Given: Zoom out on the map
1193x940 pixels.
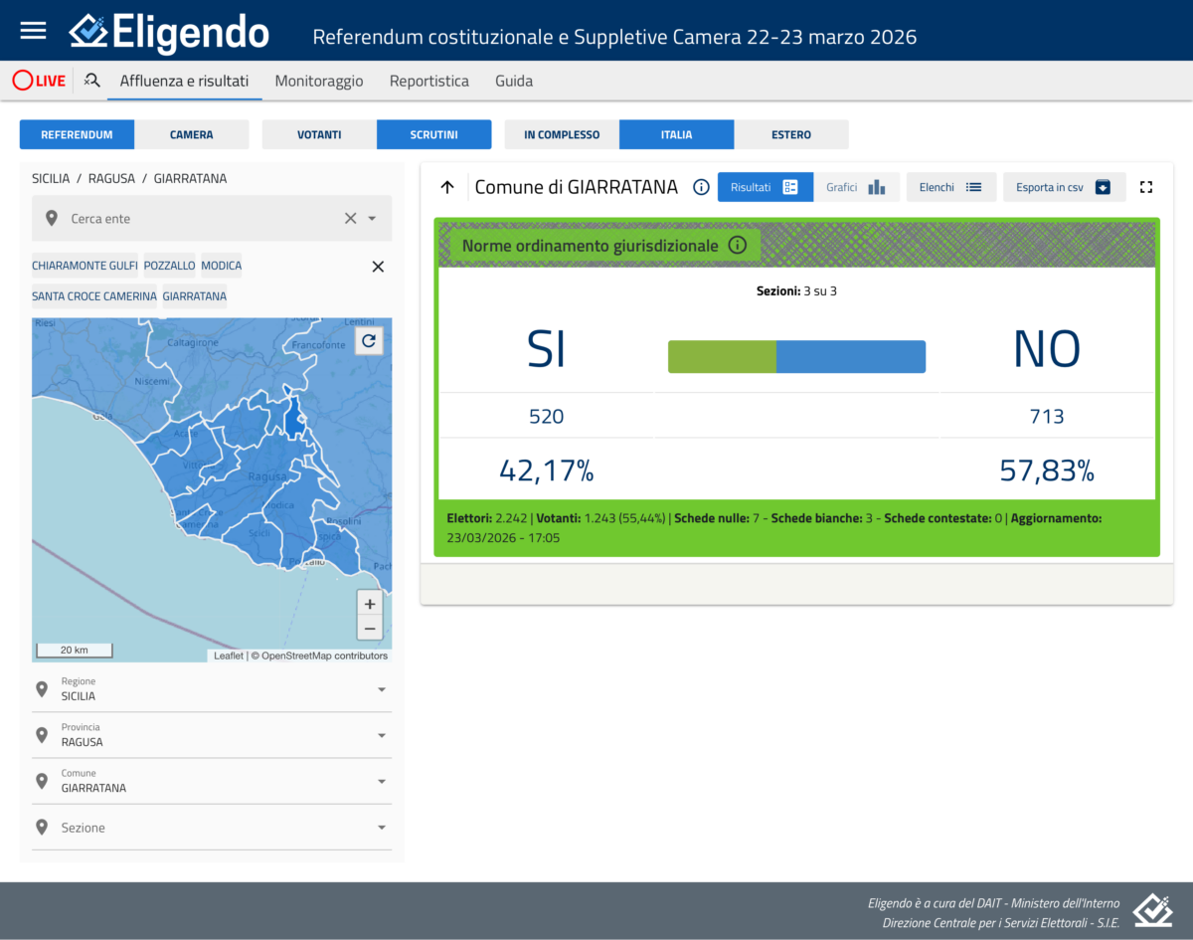Looking at the screenshot, I should [x=370, y=629].
